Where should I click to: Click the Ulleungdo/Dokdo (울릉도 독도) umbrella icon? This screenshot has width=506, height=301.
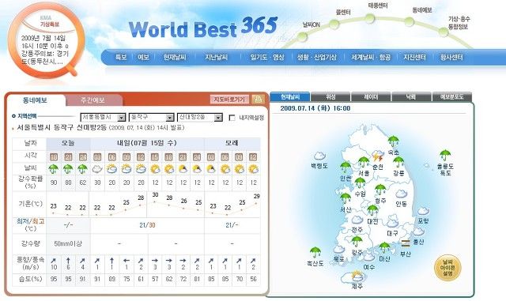445,155
